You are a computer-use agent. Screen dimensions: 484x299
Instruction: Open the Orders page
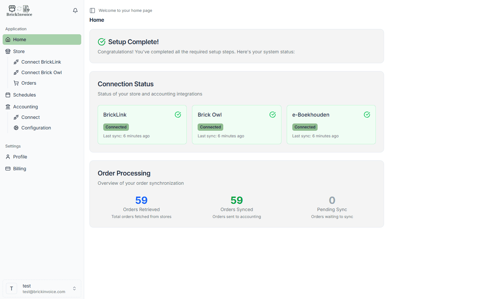coord(29,83)
